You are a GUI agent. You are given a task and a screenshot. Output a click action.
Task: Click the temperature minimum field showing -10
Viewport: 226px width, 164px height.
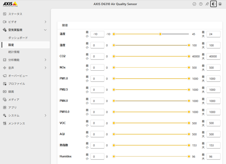point(97,34)
